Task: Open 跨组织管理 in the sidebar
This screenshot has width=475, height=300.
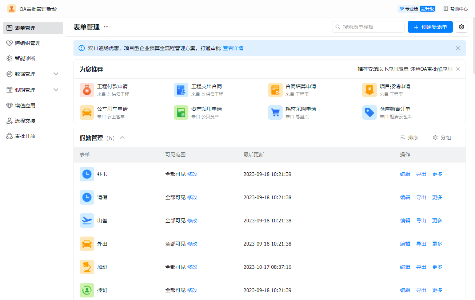Action: tap(33, 43)
